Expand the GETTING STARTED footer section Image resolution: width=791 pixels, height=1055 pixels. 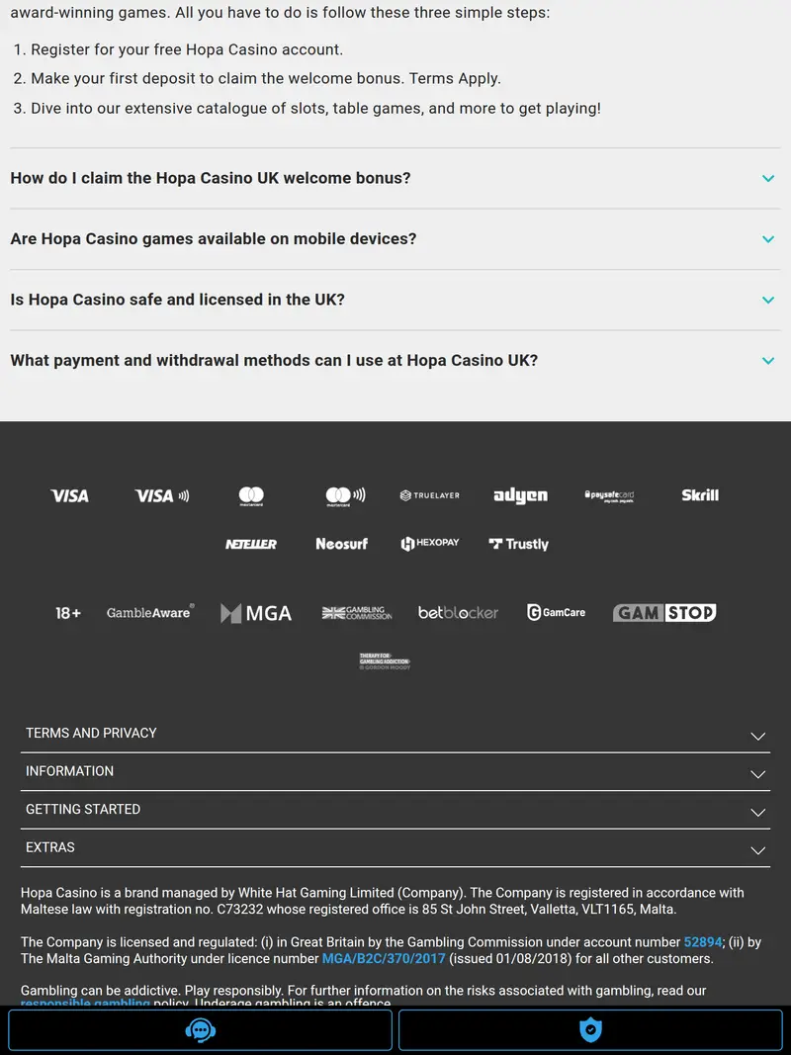pos(395,810)
